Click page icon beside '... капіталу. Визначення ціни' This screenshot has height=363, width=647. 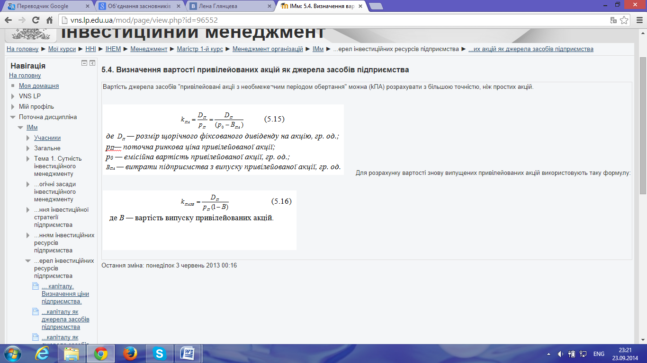click(35, 286)
